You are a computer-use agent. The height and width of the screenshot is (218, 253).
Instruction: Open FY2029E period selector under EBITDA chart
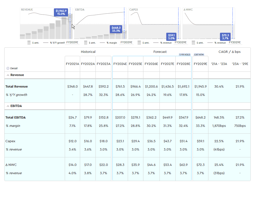126,43
